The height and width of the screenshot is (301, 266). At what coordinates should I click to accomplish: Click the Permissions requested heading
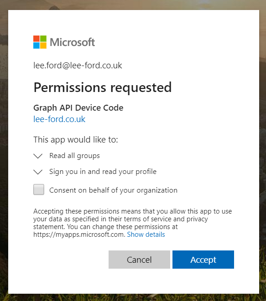102,87
